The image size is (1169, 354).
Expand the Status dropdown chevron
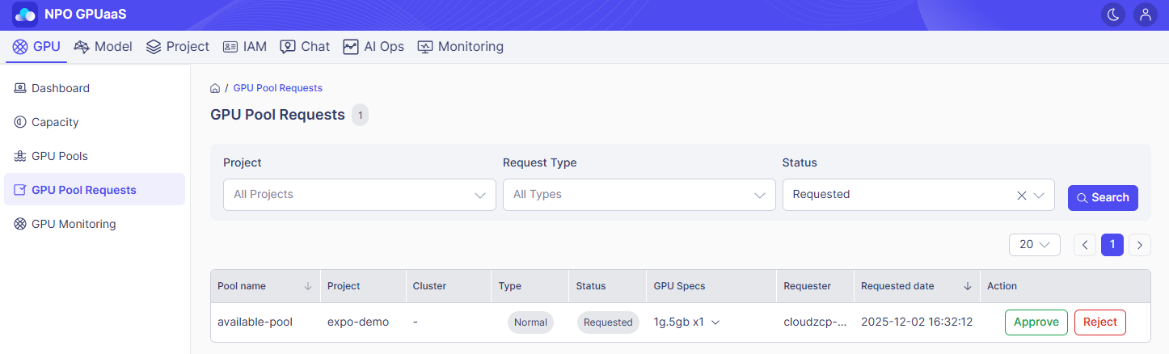click(1040, 195)
